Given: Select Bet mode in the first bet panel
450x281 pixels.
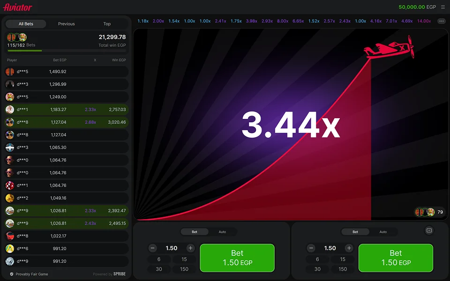Looking at the screenshot, I should coord(195,232).
